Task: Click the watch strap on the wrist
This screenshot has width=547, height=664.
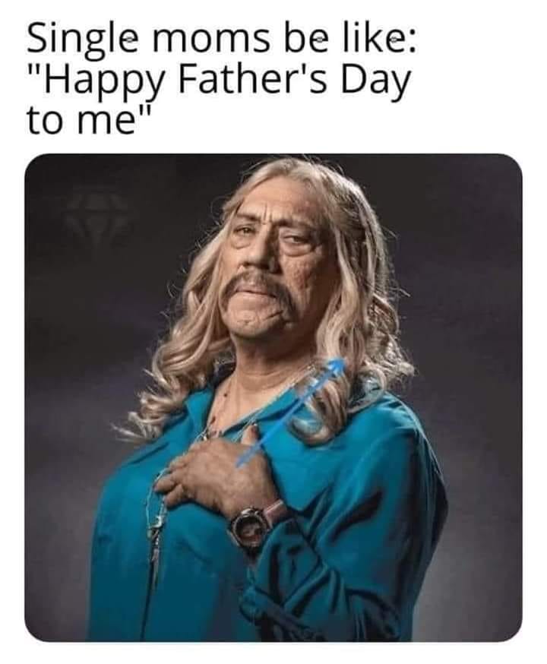Action: pos(274,511)
